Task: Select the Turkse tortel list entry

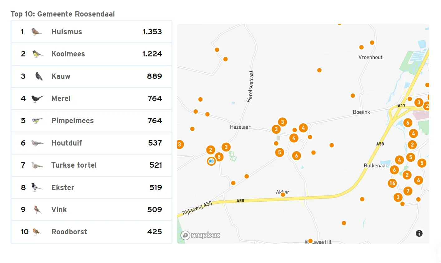Action: click(91, 165)
